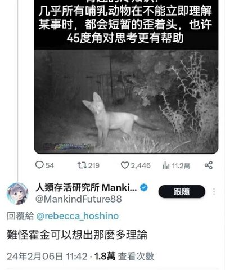This screenshot has width=225, height=270.
Task: Like the post with the heart icon
Action: coord(125,165)
